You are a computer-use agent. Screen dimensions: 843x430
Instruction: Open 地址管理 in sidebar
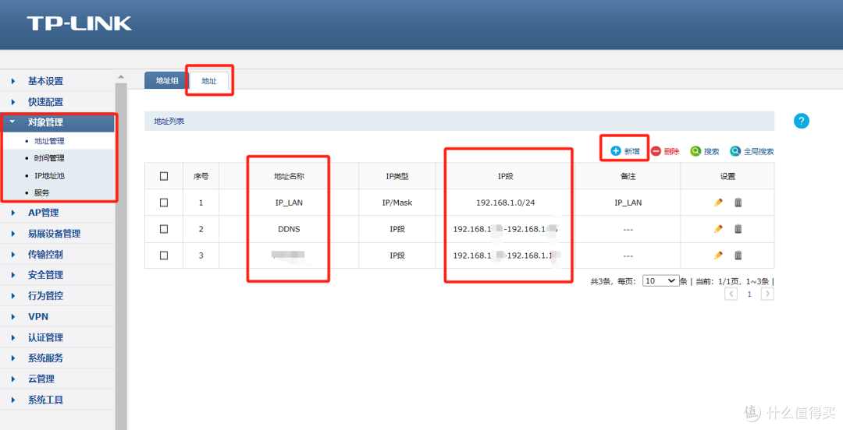point(49,141)
